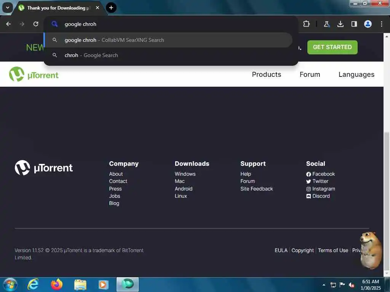Open the Press link

(115, 189)
